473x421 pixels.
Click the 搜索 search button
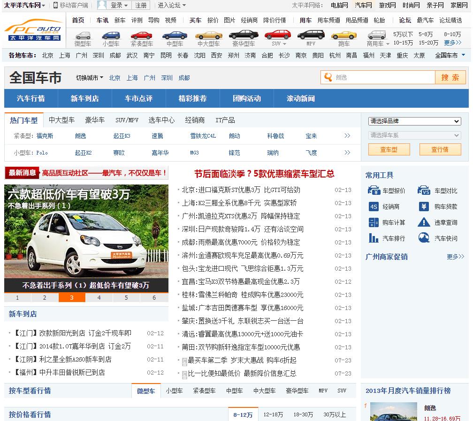[450, 77]
